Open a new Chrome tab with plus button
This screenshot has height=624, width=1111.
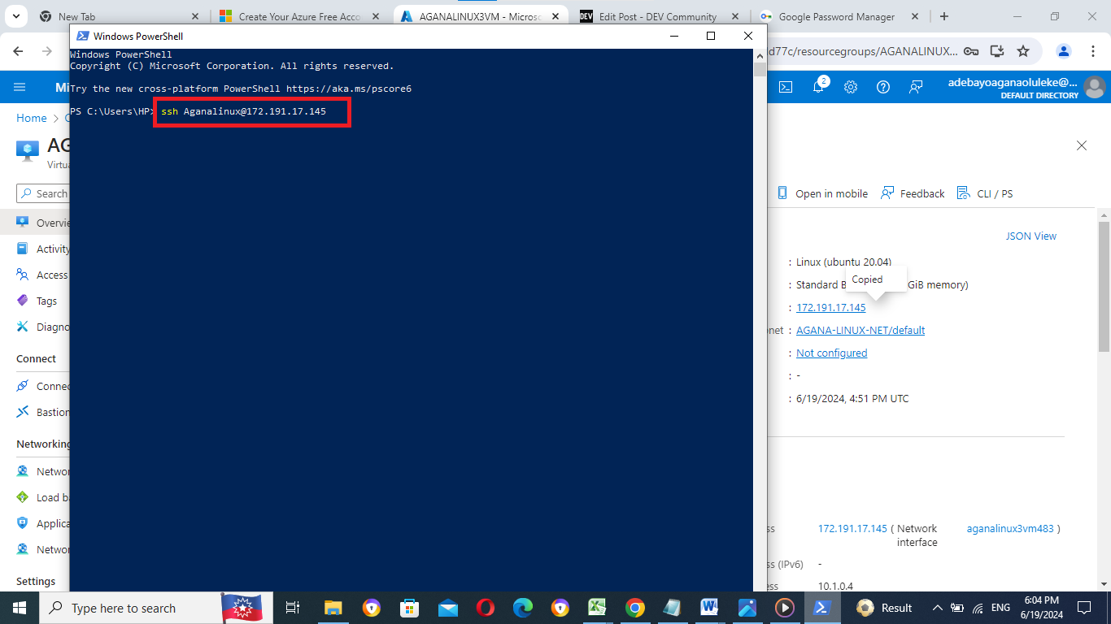pyautogui.click(x=944, y=16)
